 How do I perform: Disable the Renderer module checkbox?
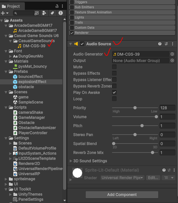[72, 33]
